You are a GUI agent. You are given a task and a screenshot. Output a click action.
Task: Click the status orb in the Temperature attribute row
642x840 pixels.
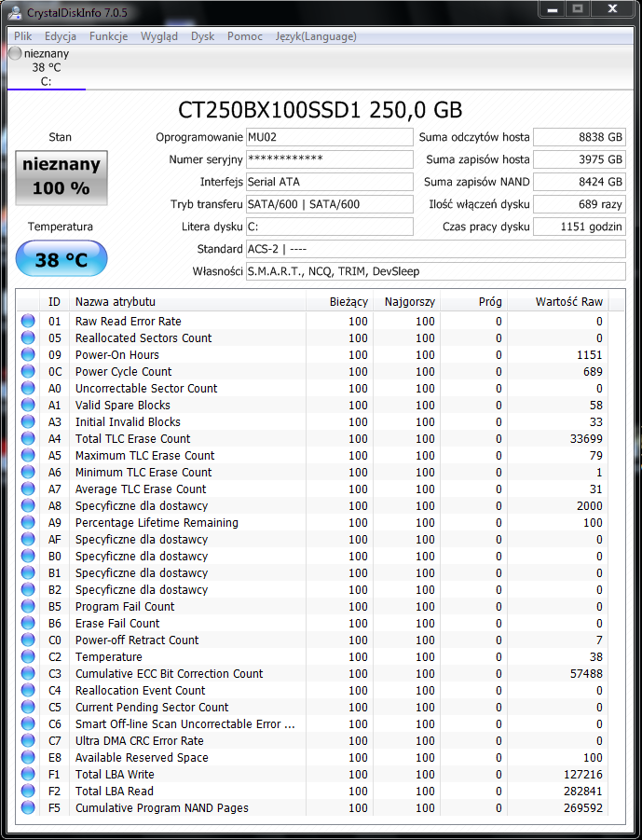point(28,656)
